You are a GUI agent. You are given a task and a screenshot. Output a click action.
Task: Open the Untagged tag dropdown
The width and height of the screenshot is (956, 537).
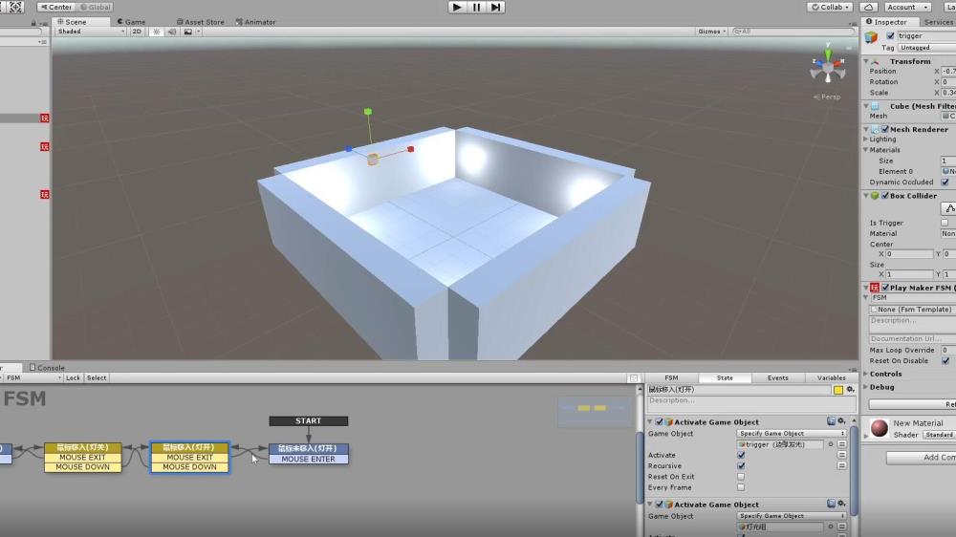[x=926, y=48]
